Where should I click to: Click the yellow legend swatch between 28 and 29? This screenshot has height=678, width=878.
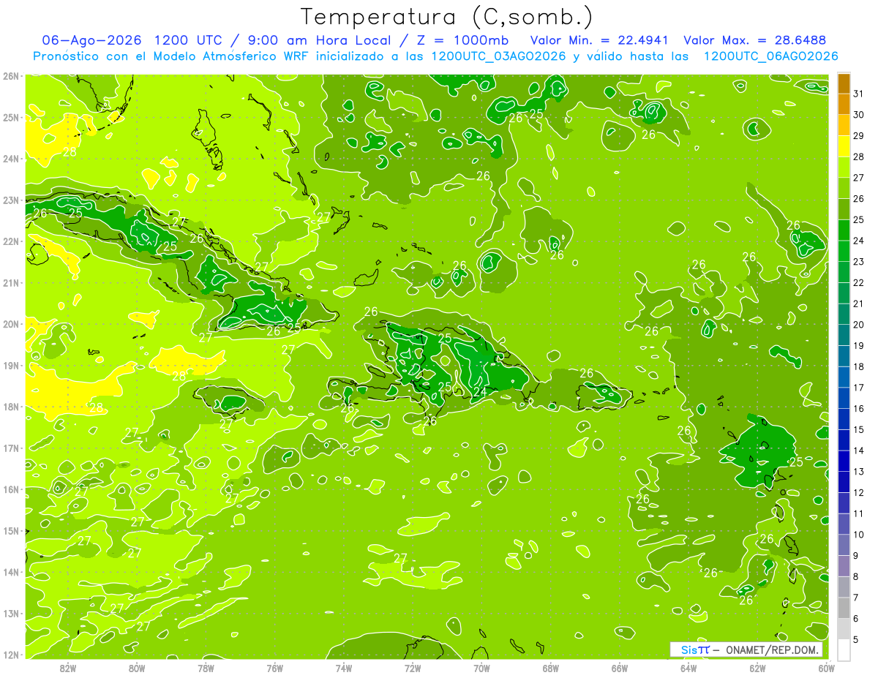[844, 146]
